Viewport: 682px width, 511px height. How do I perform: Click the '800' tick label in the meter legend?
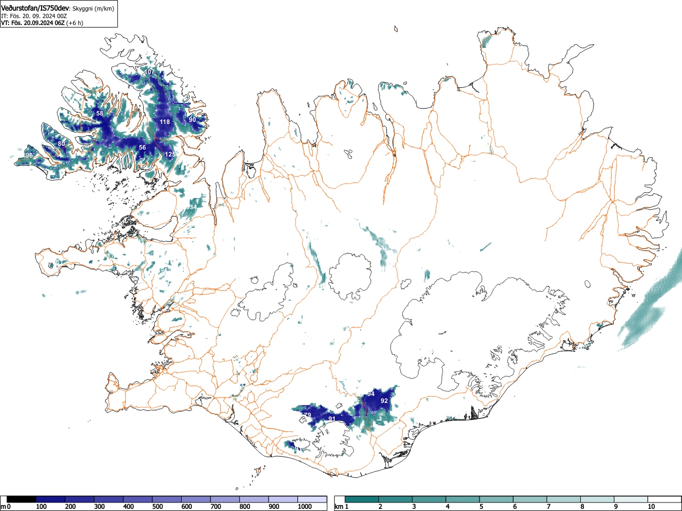click(245, 507)
